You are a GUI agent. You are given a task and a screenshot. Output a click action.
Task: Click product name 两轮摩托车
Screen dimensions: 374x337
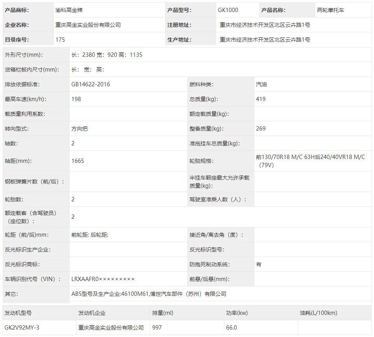(330, 10)
